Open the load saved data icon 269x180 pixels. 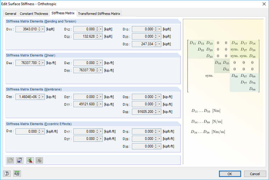10,160
